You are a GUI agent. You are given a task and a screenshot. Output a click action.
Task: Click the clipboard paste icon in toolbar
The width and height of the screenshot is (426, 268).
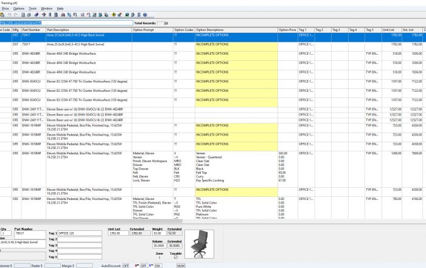click(2, 15)
